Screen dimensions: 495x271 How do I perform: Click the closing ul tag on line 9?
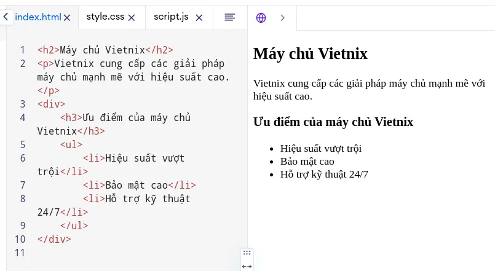74,226
